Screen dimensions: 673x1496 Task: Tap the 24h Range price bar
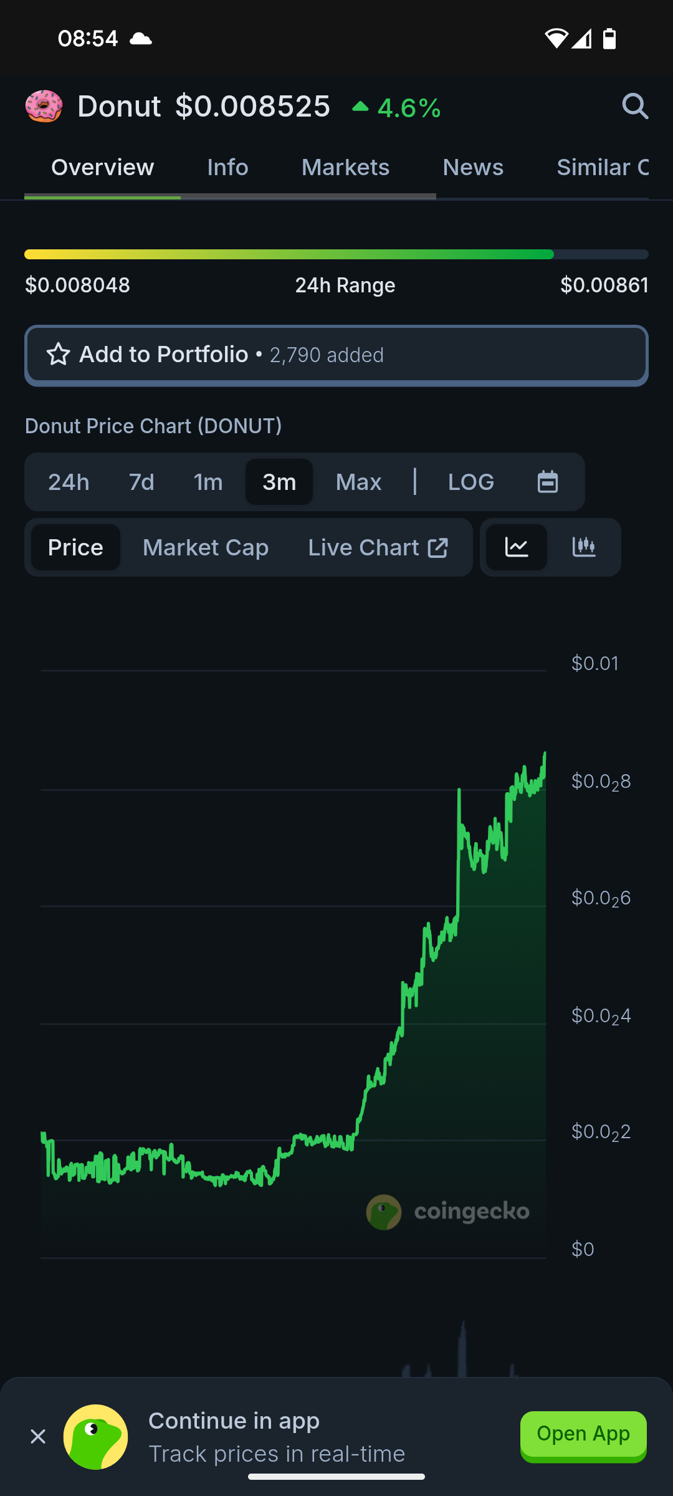pos(336,254)
